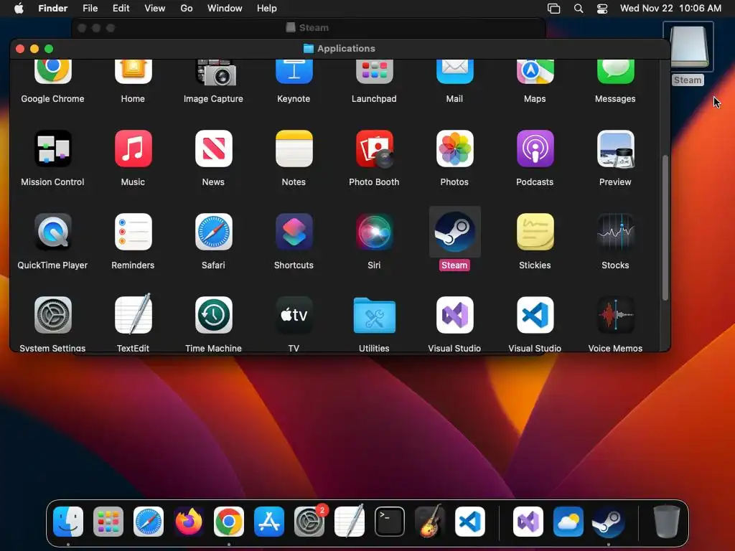The height and width of the screenshot is (551, 735).
Task: Select the Mail app icon
Action: click(x=454, y=72)
